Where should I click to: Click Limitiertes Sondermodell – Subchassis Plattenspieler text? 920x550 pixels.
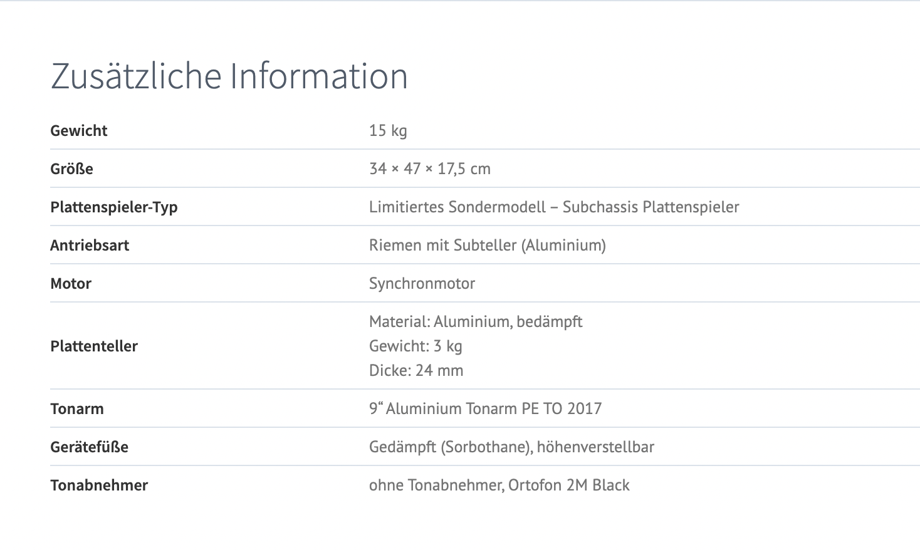coord(554,207)
